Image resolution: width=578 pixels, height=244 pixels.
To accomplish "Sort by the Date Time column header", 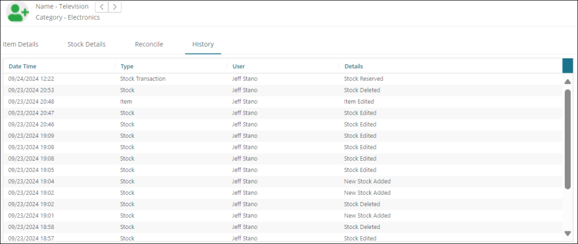I will [x=23, y=66].
